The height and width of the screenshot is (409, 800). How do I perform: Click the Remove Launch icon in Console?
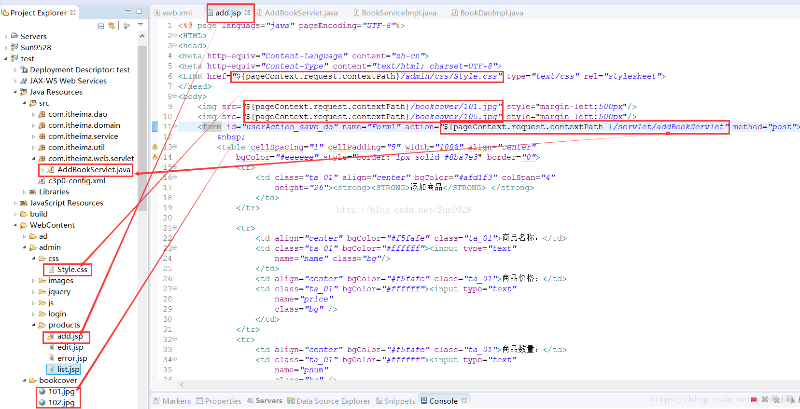pyautogui.click(x=765, y=399)
